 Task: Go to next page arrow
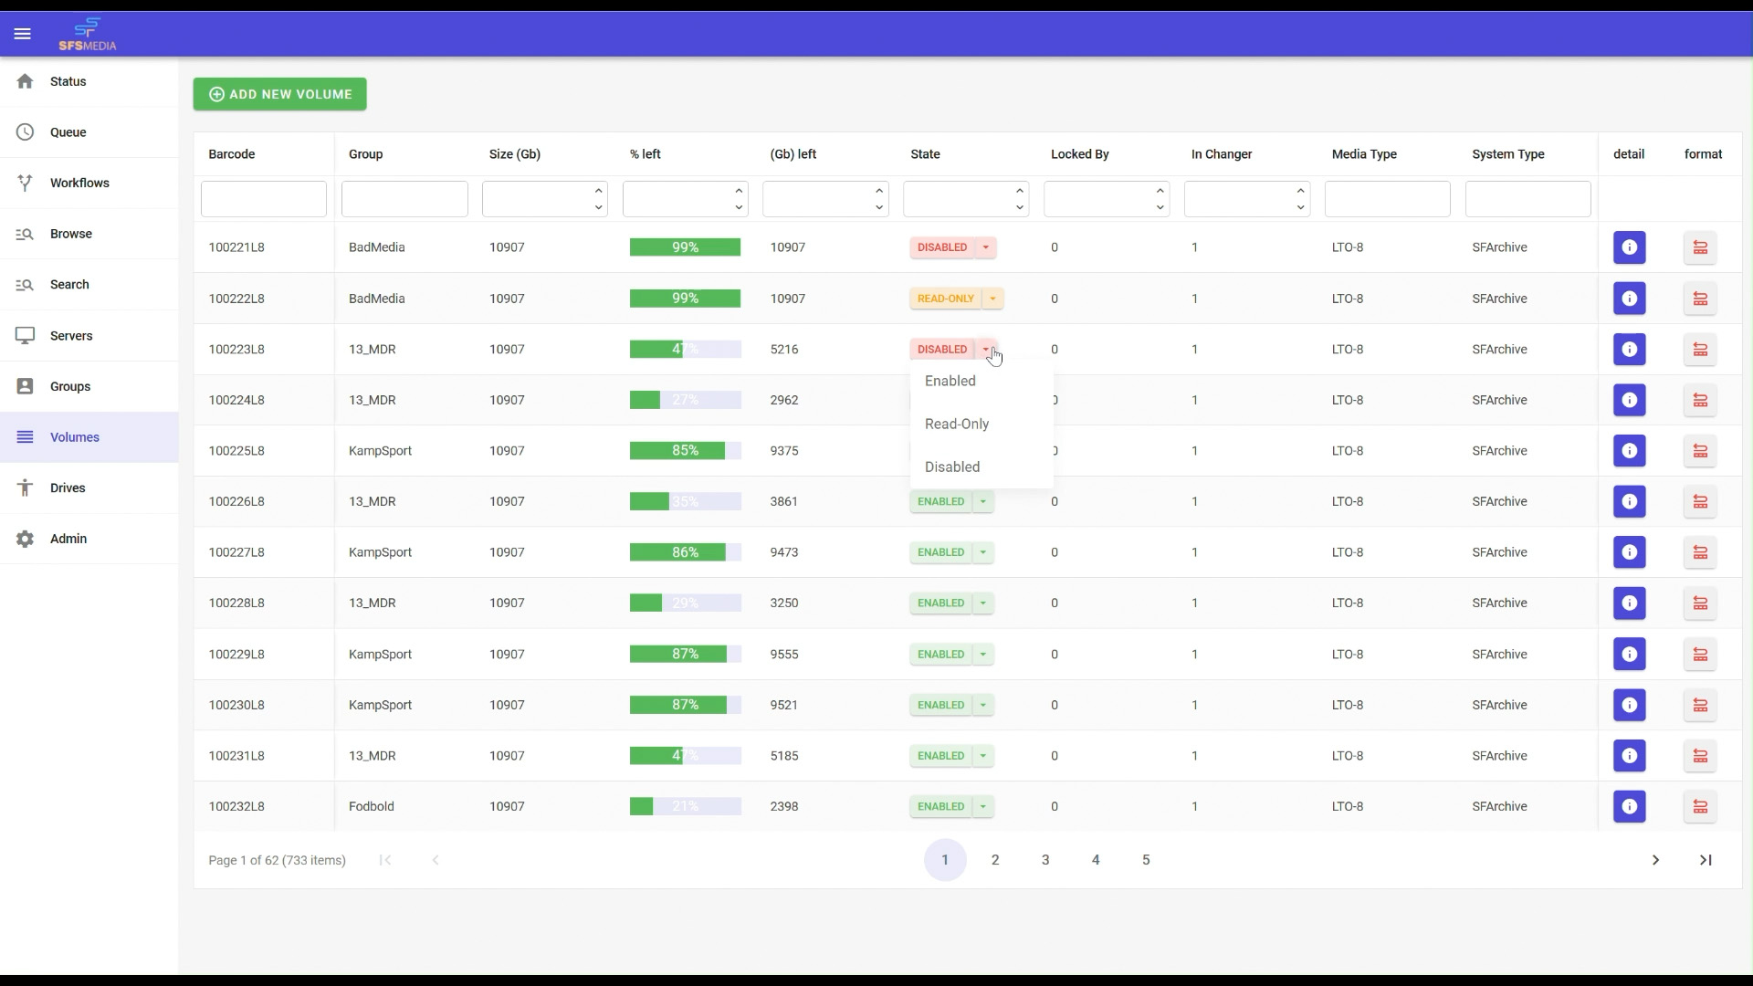point(1655,860)
